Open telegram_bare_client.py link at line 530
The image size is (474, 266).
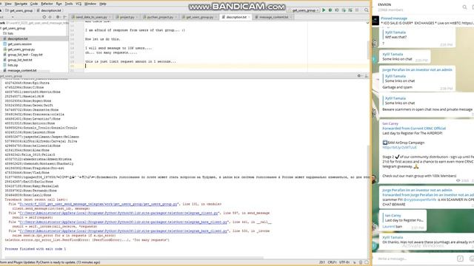pyautogui.click(x=123, y=231)
